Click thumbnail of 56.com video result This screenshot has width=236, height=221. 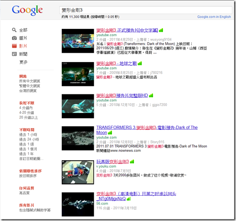[78, 204]
